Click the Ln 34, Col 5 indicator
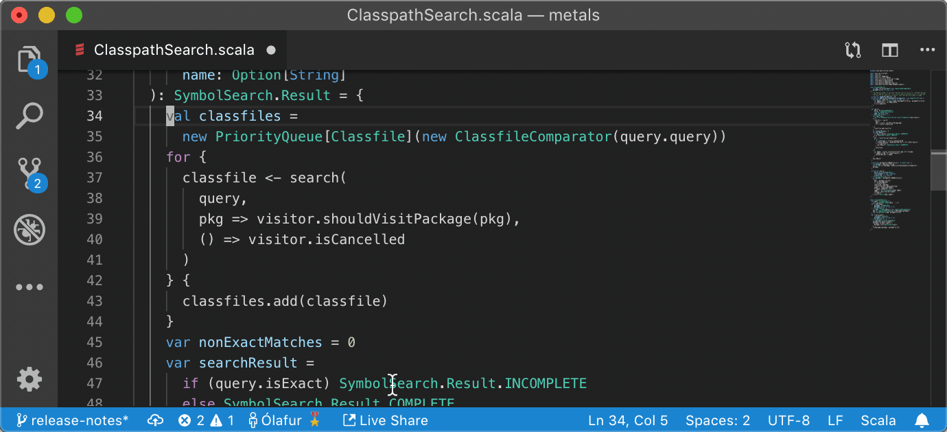Image resolution: width=947 pixels, height=432 pixels. click(x=628, y=420)
